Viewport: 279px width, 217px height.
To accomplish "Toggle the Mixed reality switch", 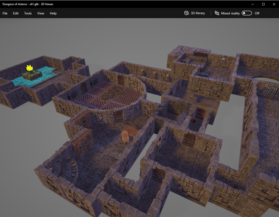I will coord(247,13).
